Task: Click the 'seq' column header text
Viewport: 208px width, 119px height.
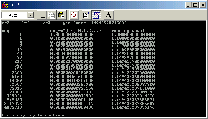Action: click(x=5, y=31)
